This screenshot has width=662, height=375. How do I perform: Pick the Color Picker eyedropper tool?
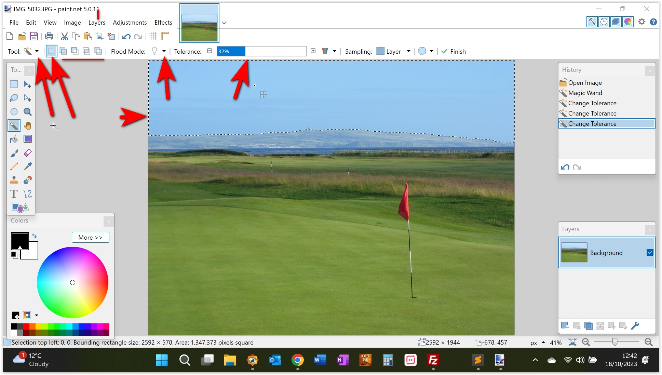[x=28, y=166]
